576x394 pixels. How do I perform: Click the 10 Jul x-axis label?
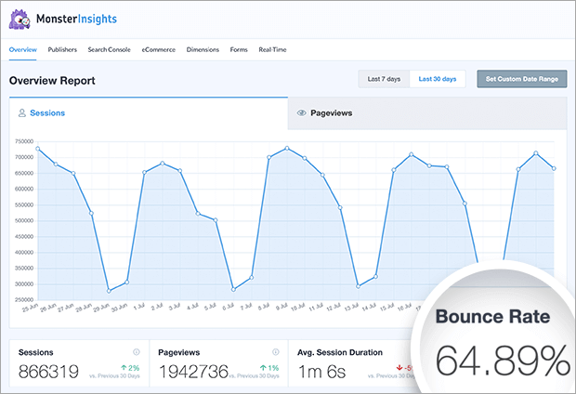298,308
